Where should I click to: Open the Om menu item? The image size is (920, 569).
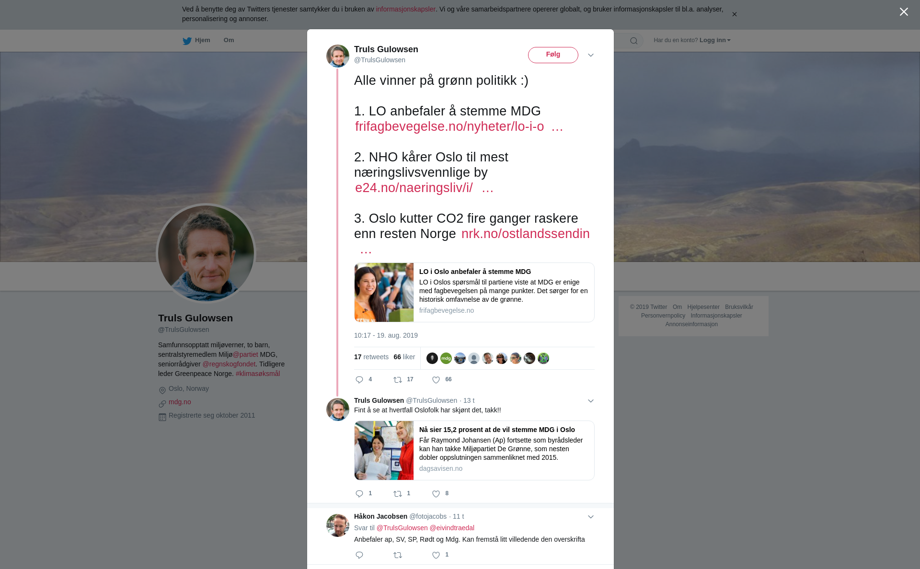pos(229,40)
